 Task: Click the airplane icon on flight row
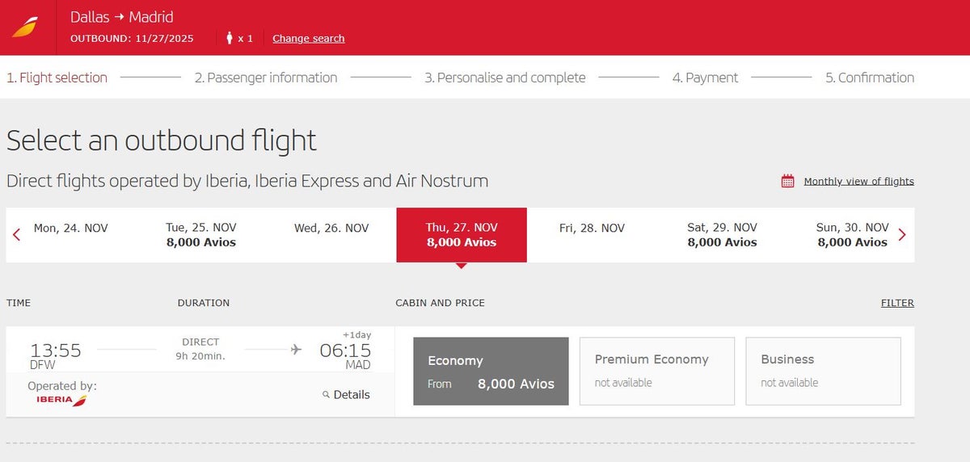(x=296, y=350)
